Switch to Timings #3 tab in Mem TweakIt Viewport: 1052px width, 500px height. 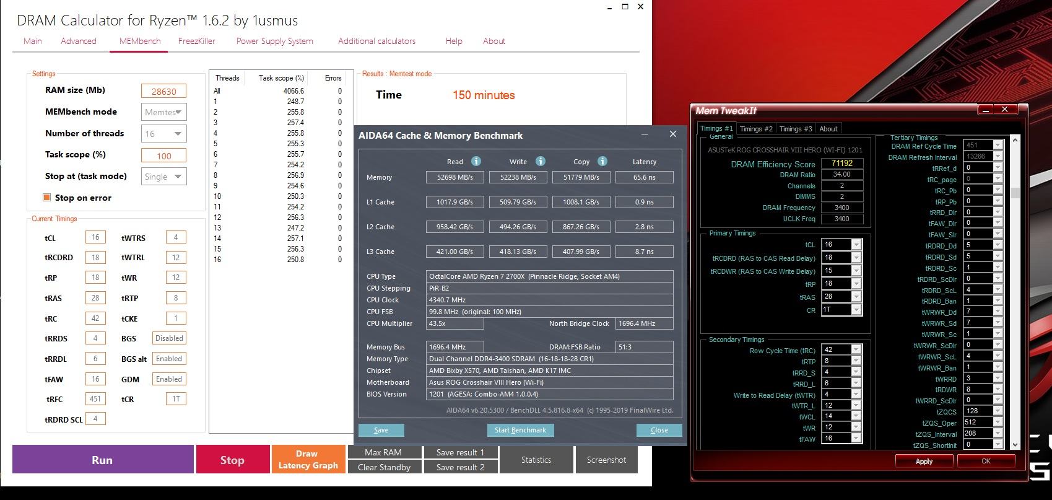[x=796, y=129]
